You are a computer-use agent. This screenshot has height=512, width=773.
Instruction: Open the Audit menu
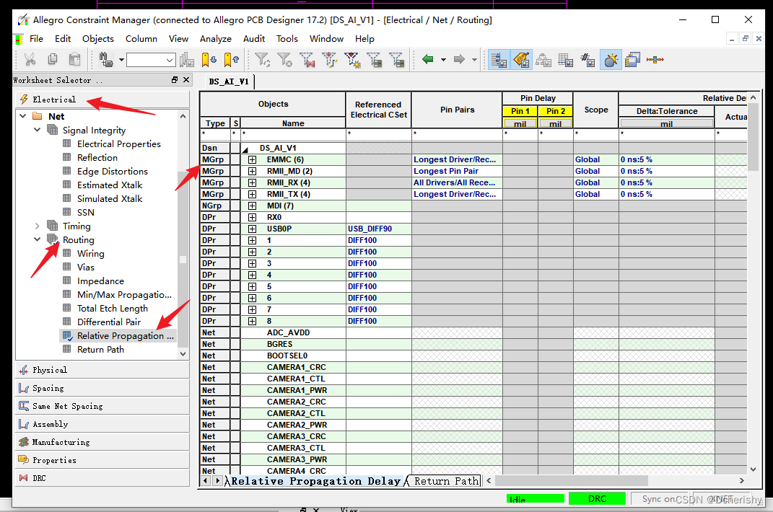pyautogui.click(x=254, y=38)
